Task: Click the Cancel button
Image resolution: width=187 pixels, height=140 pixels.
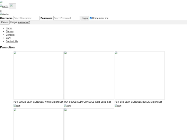Action: coord(5,22)
